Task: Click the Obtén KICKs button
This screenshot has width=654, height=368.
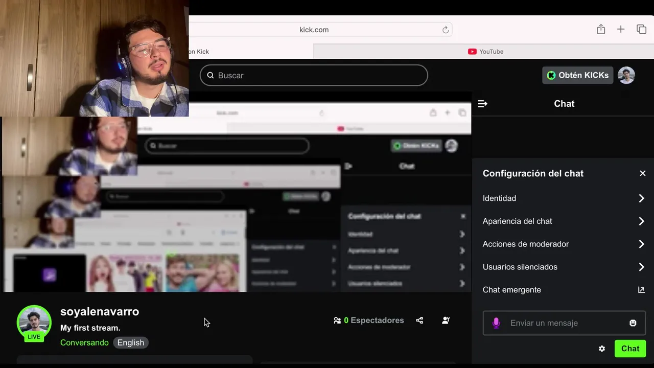Action: [x=577, y=75]
